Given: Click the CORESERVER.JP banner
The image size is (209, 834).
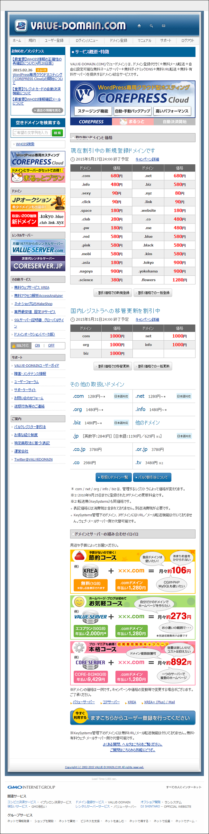Looking at the screenshot, I should tap(38, 263).
